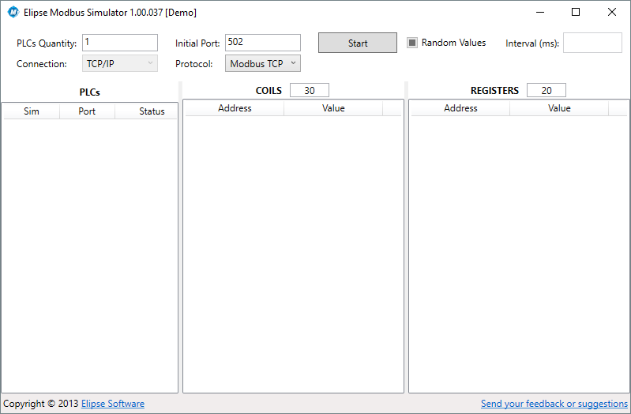Toggle the Random Values checkbox

coord(412,43)
